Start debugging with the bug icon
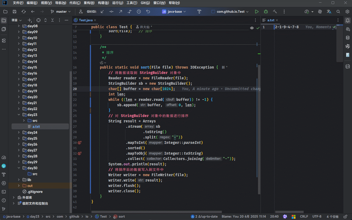 click(x=266, y=12)
